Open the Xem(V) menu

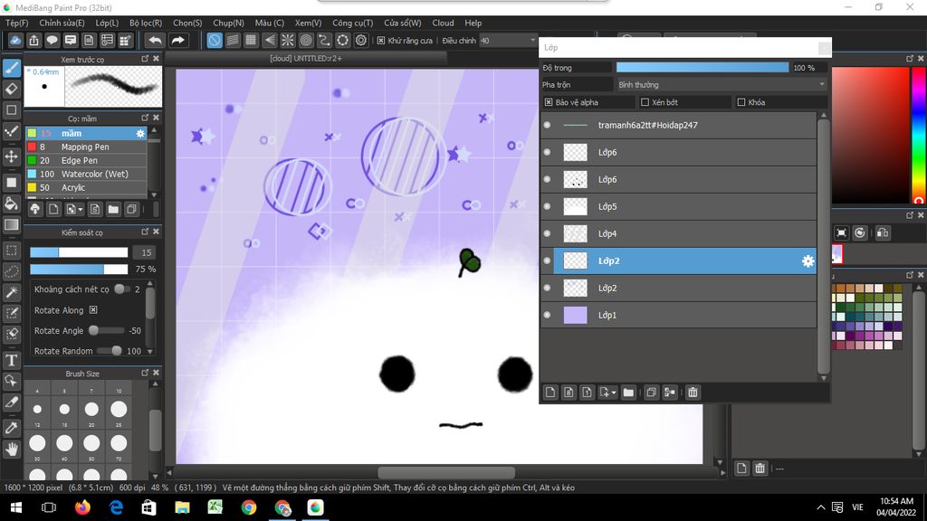click(x=308, y=23)
